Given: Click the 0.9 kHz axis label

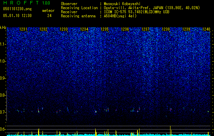Looking at the screenshot, I should click(x=3, y=78).
